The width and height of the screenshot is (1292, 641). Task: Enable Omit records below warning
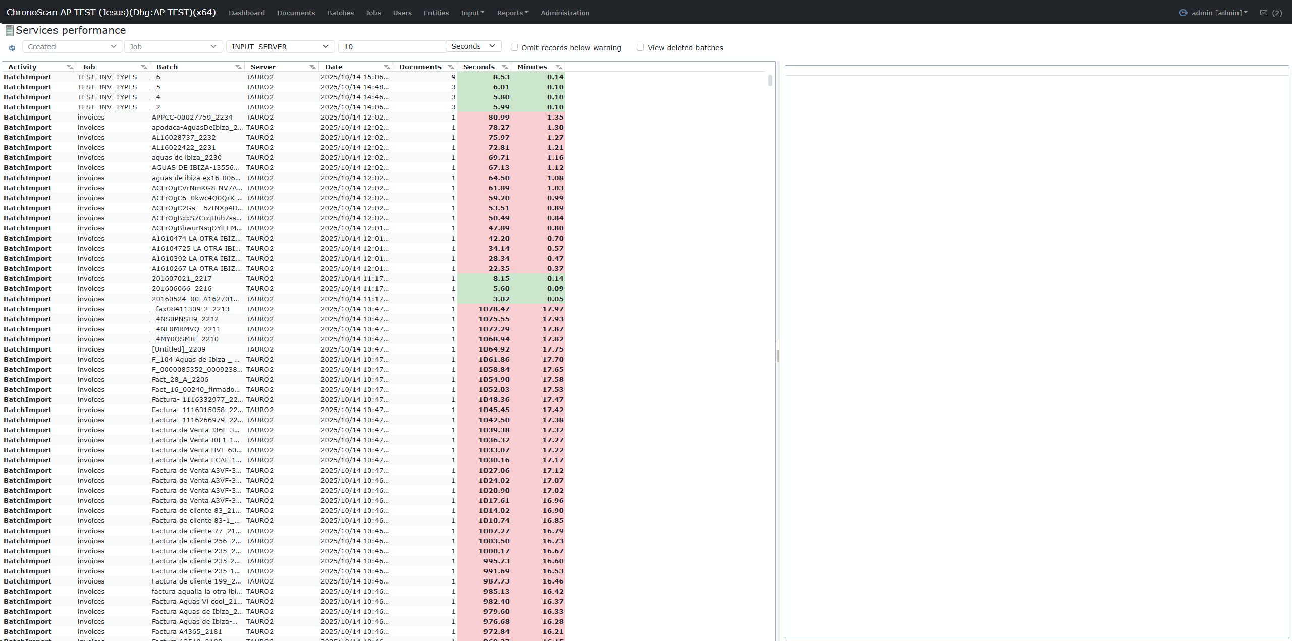[x=514, y=47]
